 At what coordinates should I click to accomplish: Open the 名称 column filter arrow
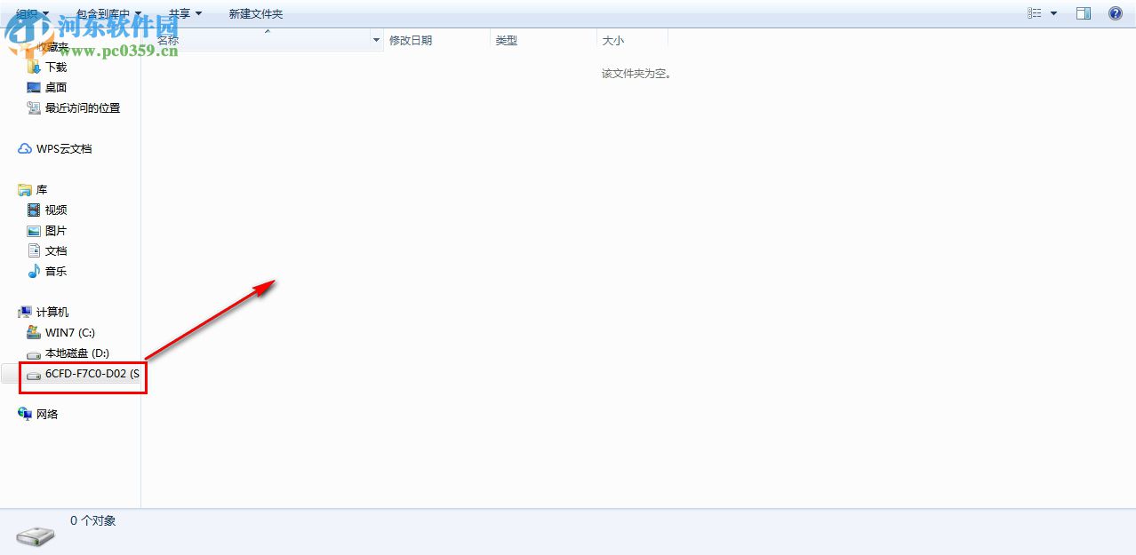[x=375, y=40]
